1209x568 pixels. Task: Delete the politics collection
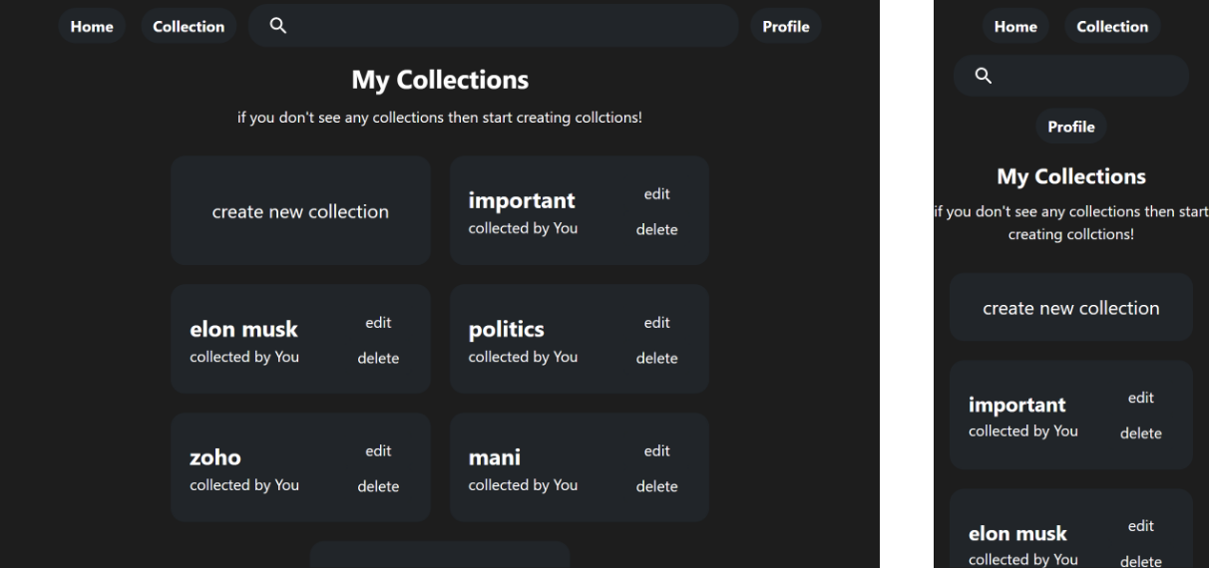tap(656, 359)
